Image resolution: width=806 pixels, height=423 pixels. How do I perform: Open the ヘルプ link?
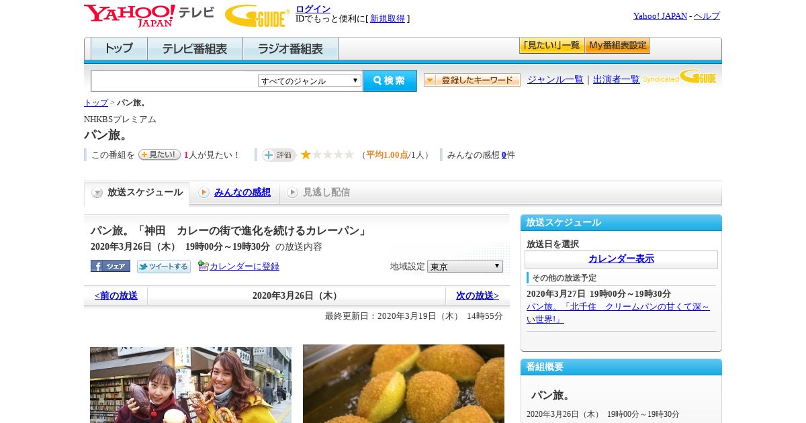click(707, 15)
